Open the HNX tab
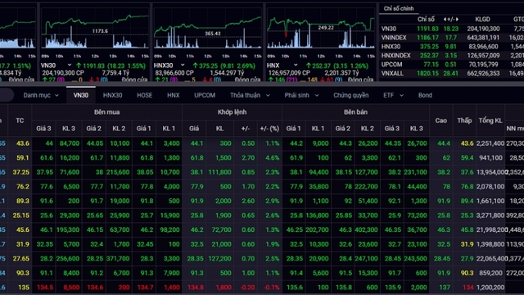 click(173, 95)
